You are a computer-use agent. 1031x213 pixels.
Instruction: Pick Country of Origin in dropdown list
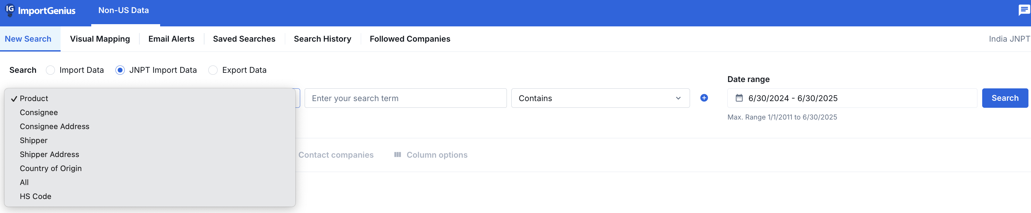pos(51,168)
